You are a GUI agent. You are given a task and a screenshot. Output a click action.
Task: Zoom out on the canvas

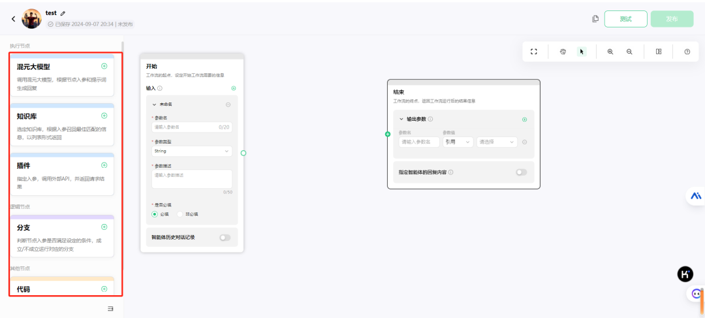(x=629, y=52)
